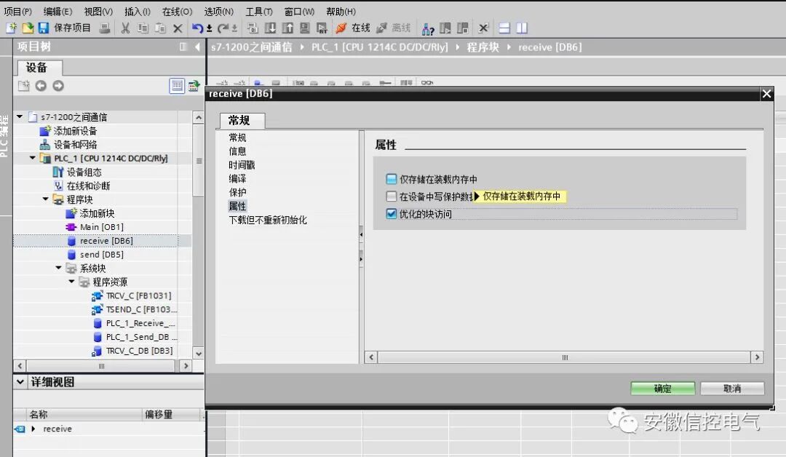Screen dimensions: 786x457
Task: Split editor space vertically icon
Action: [x=522, y=28]
